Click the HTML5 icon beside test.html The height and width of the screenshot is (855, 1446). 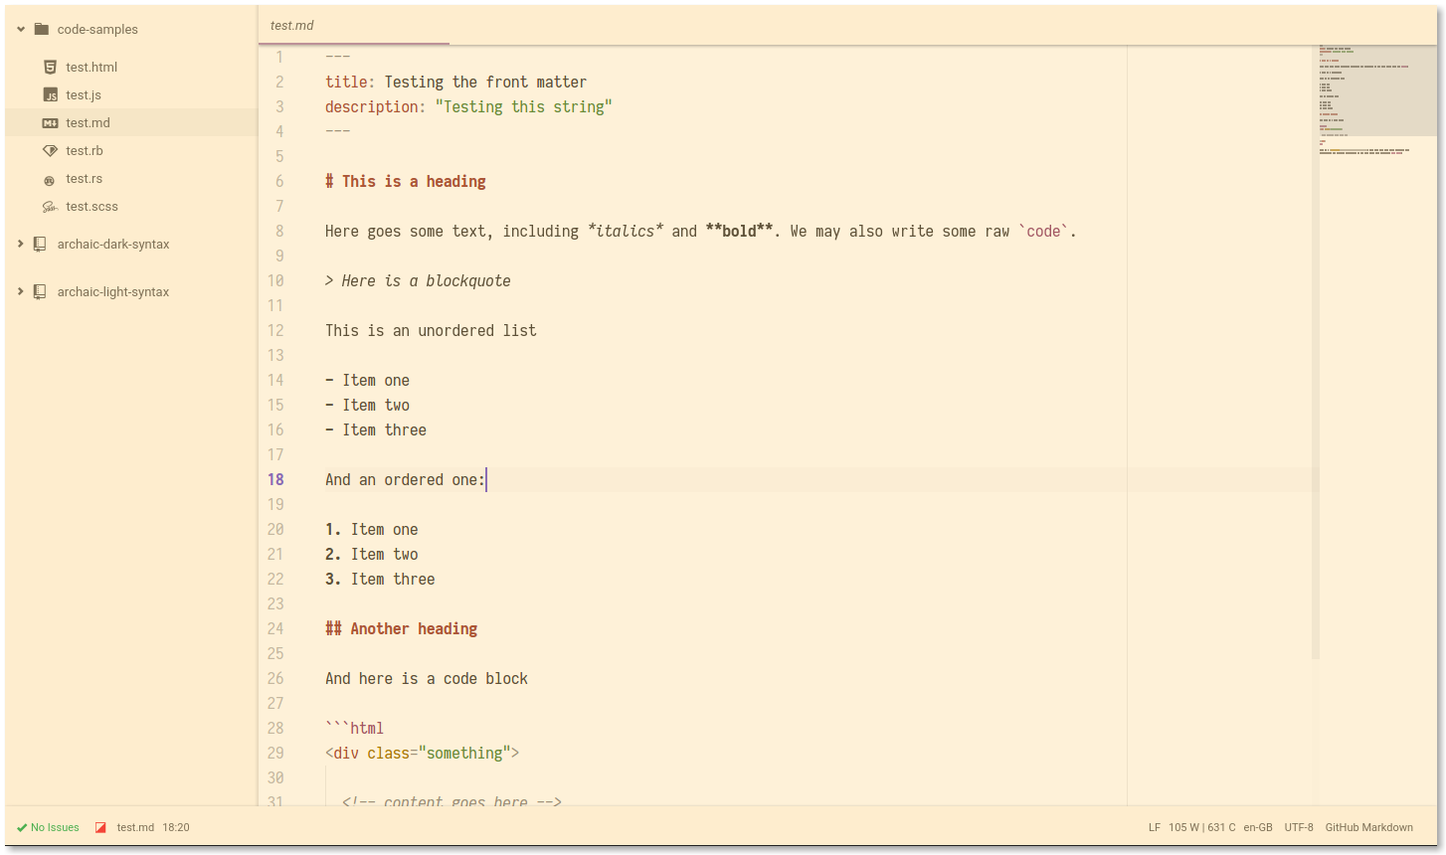50,67
